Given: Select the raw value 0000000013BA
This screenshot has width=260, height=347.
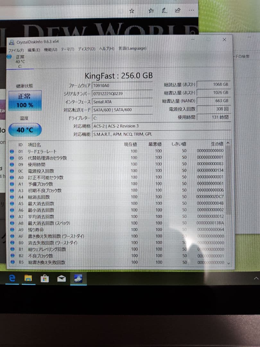Looking at the screenshot, I should point(210,223).
